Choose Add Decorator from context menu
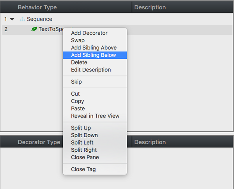234x189 pixels. click(x=89, y=33)
